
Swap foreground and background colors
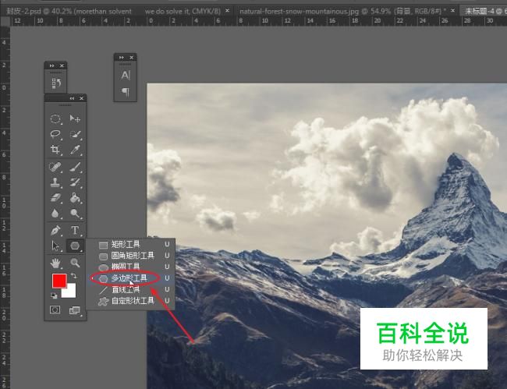[74, 276]
